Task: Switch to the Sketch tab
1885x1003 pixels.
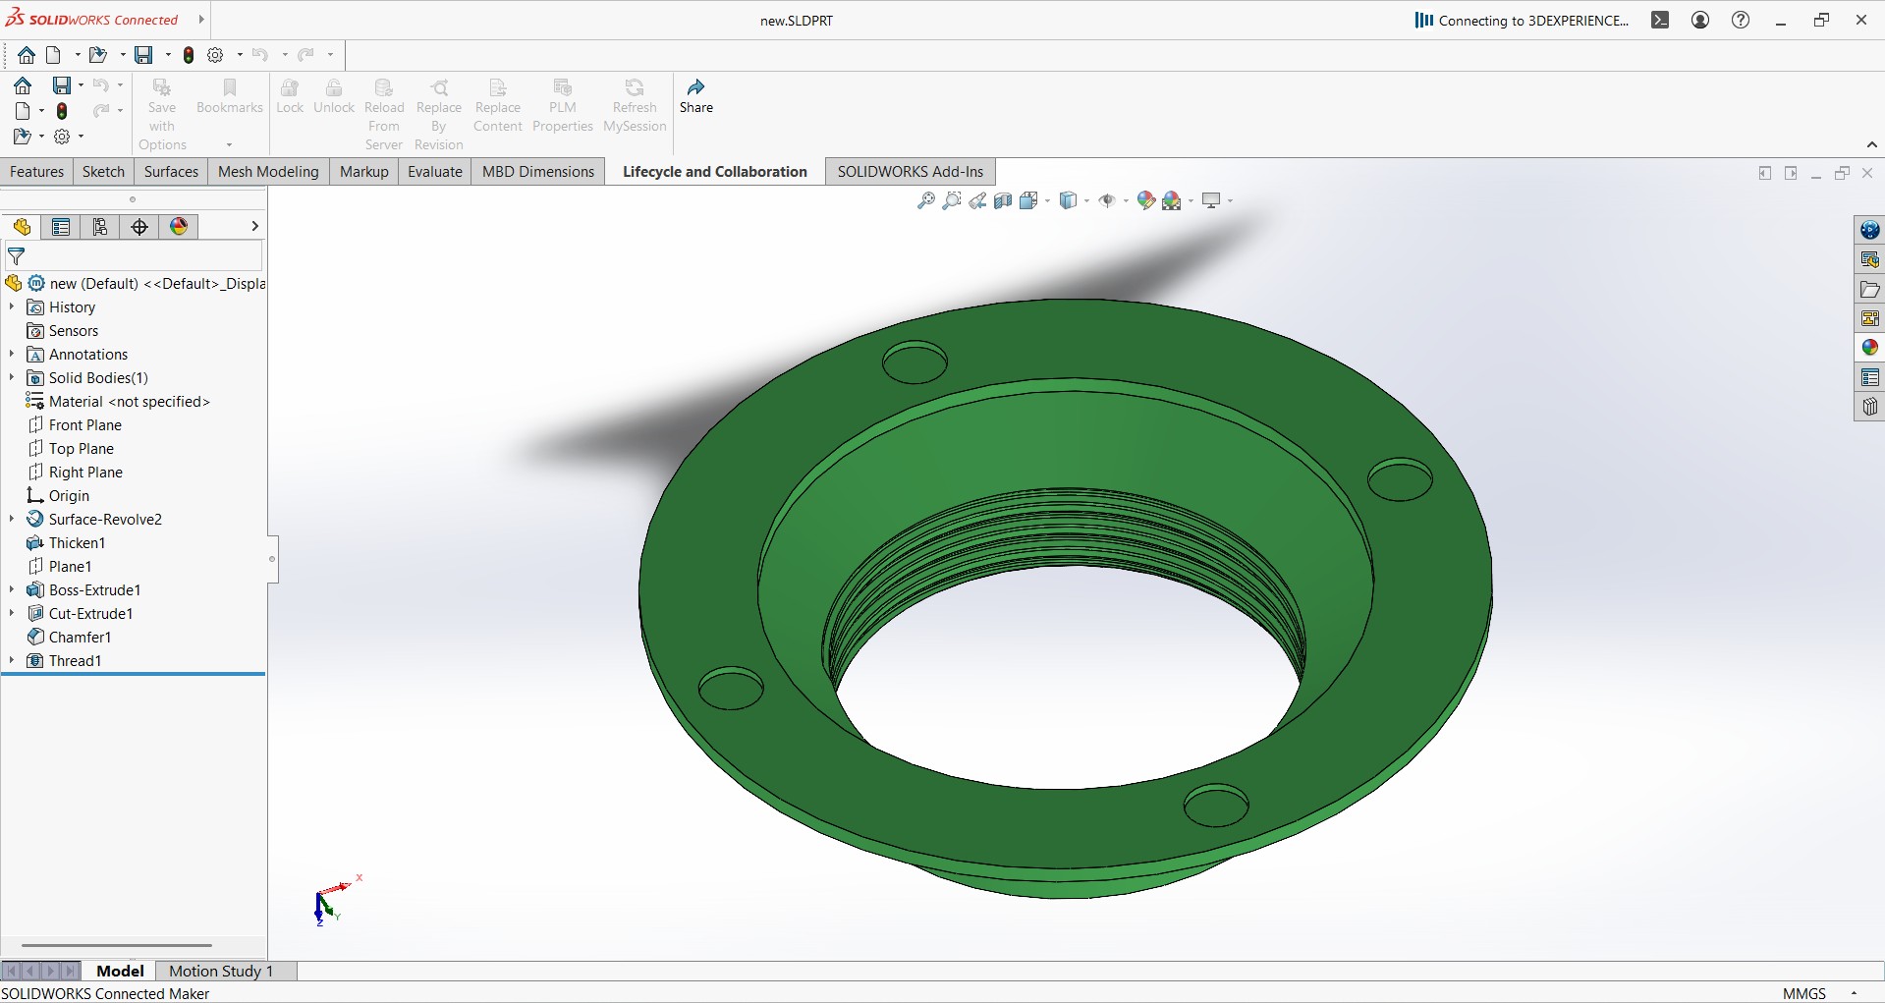Action: coord(103,172)
